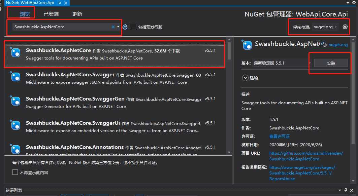Click v5.5.1 on the SwaggerGen row
Image resolution: width=358 pixels, height=196 pixels.
point(210,99)
